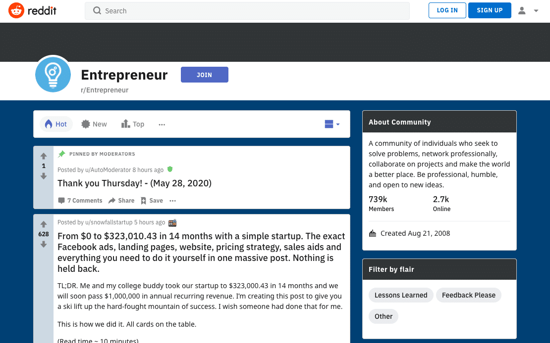
Task: Click the Reddit snoo logo
Action: point(16,10)
